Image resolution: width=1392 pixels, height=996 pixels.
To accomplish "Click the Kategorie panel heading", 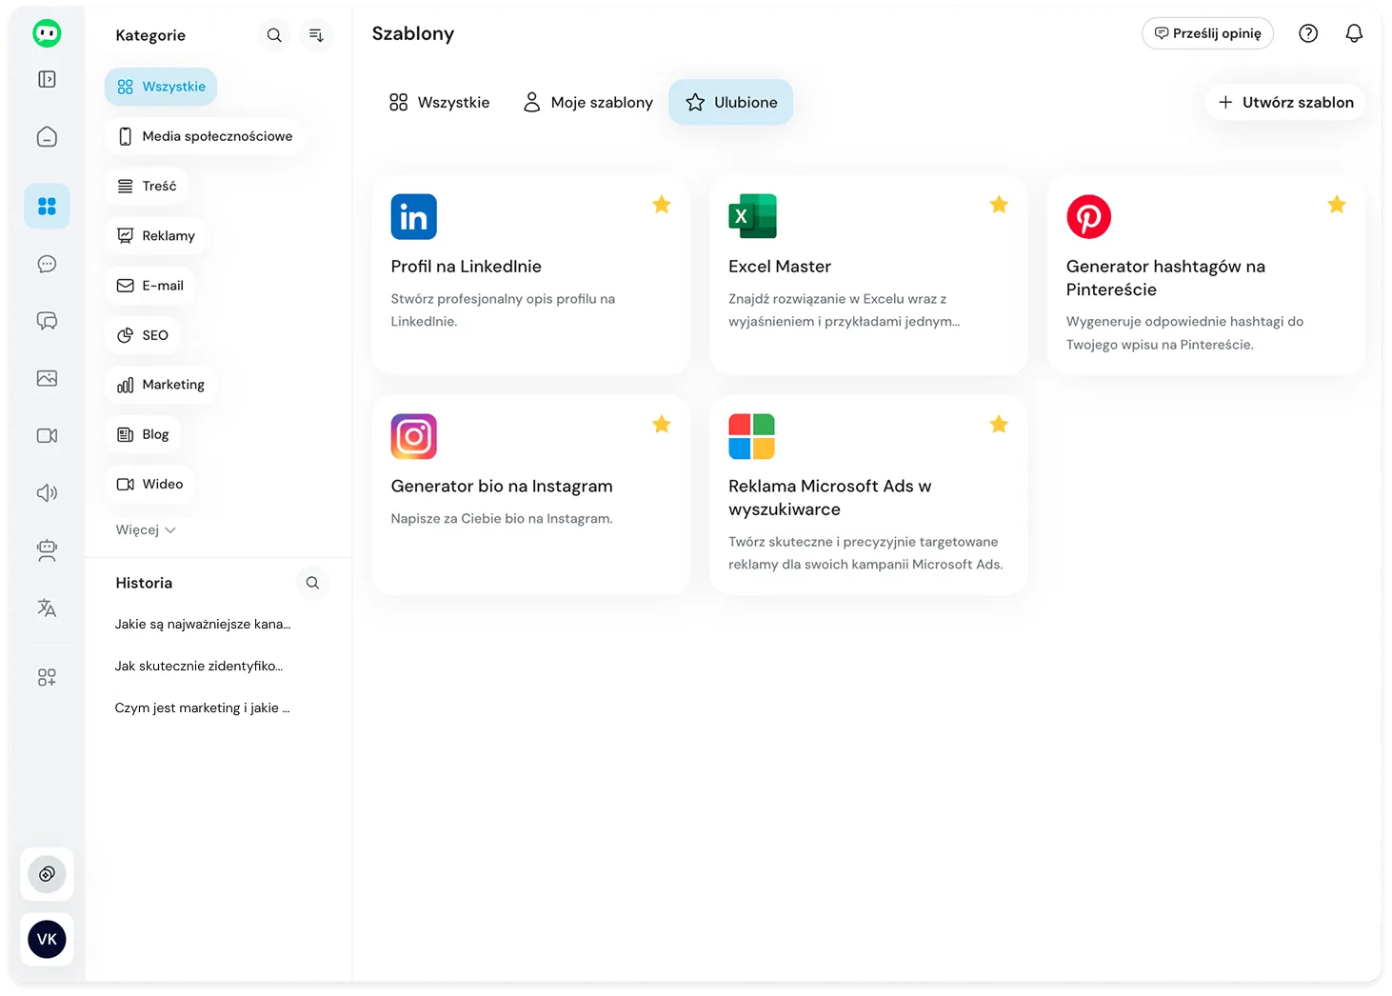I will 150,35.
